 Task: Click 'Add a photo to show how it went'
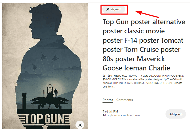pos(122,115)
